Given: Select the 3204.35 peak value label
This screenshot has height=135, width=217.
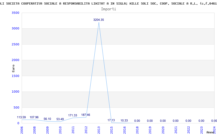Looking at the screenshot, I should pyautogui.click(x=98, y=20).
